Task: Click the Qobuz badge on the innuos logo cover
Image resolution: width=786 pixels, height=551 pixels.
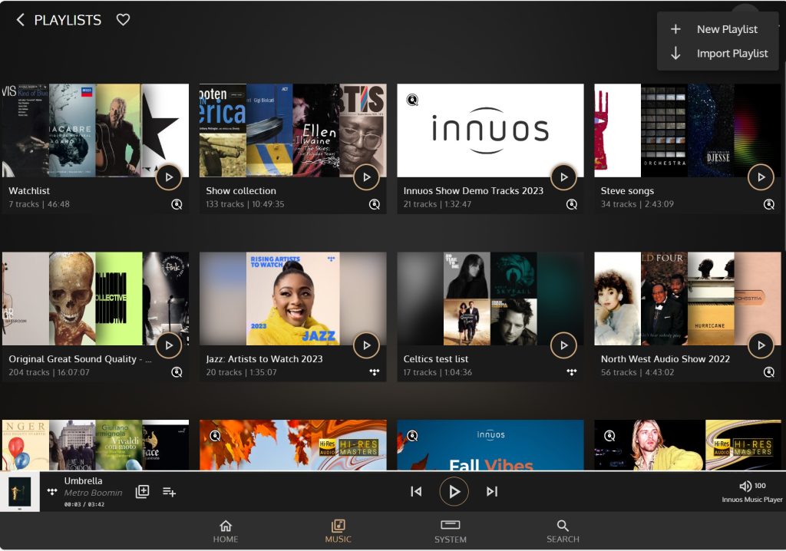Action: [412, 100]
